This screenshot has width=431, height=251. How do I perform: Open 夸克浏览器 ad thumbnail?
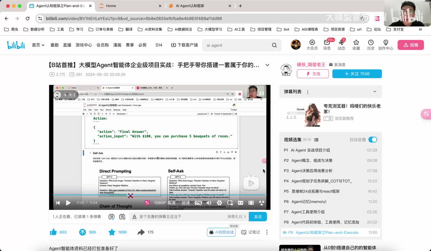tap(304, 114)
